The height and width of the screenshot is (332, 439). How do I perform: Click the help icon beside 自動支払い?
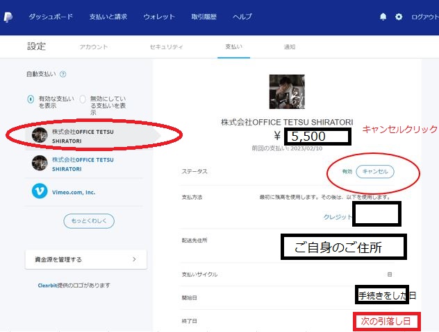click(x=63, y=74)
